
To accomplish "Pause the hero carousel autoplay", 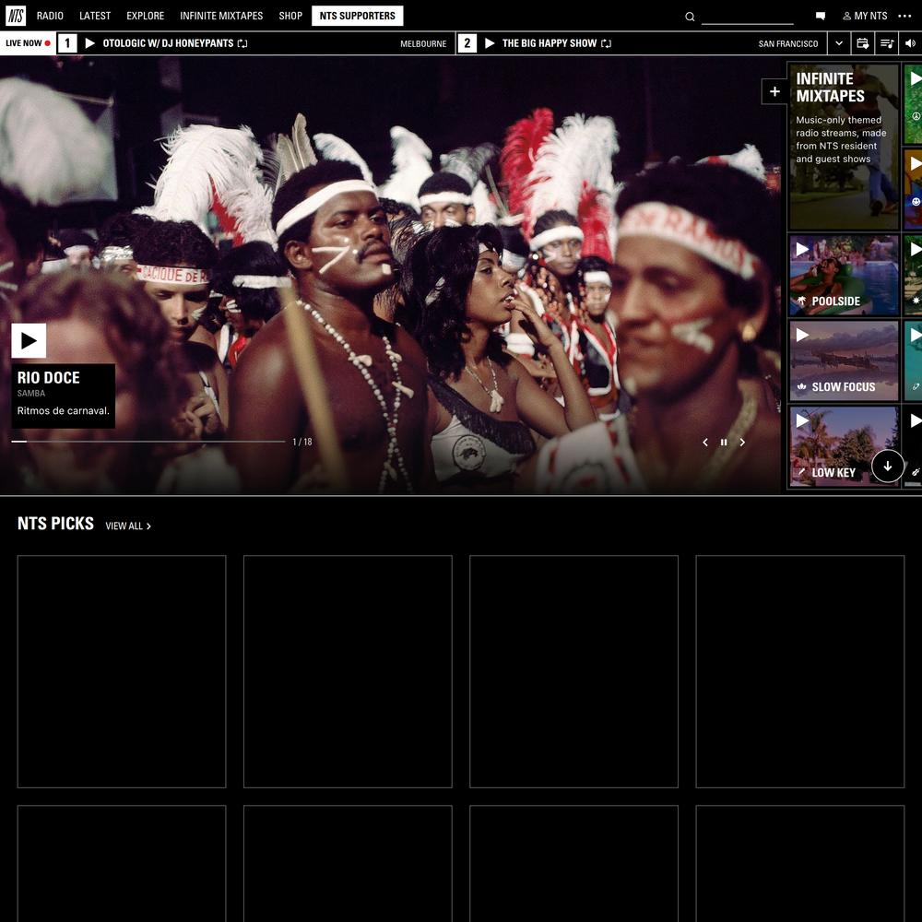I will click(x=724, y=443).
